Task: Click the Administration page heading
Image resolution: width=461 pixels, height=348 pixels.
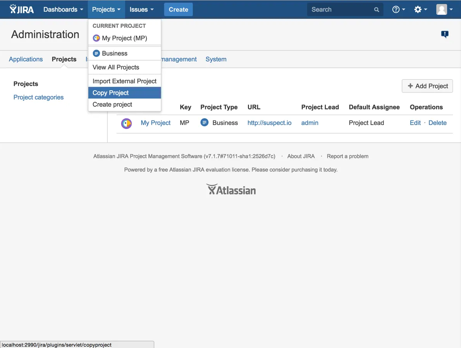Action: click(45, 34)
